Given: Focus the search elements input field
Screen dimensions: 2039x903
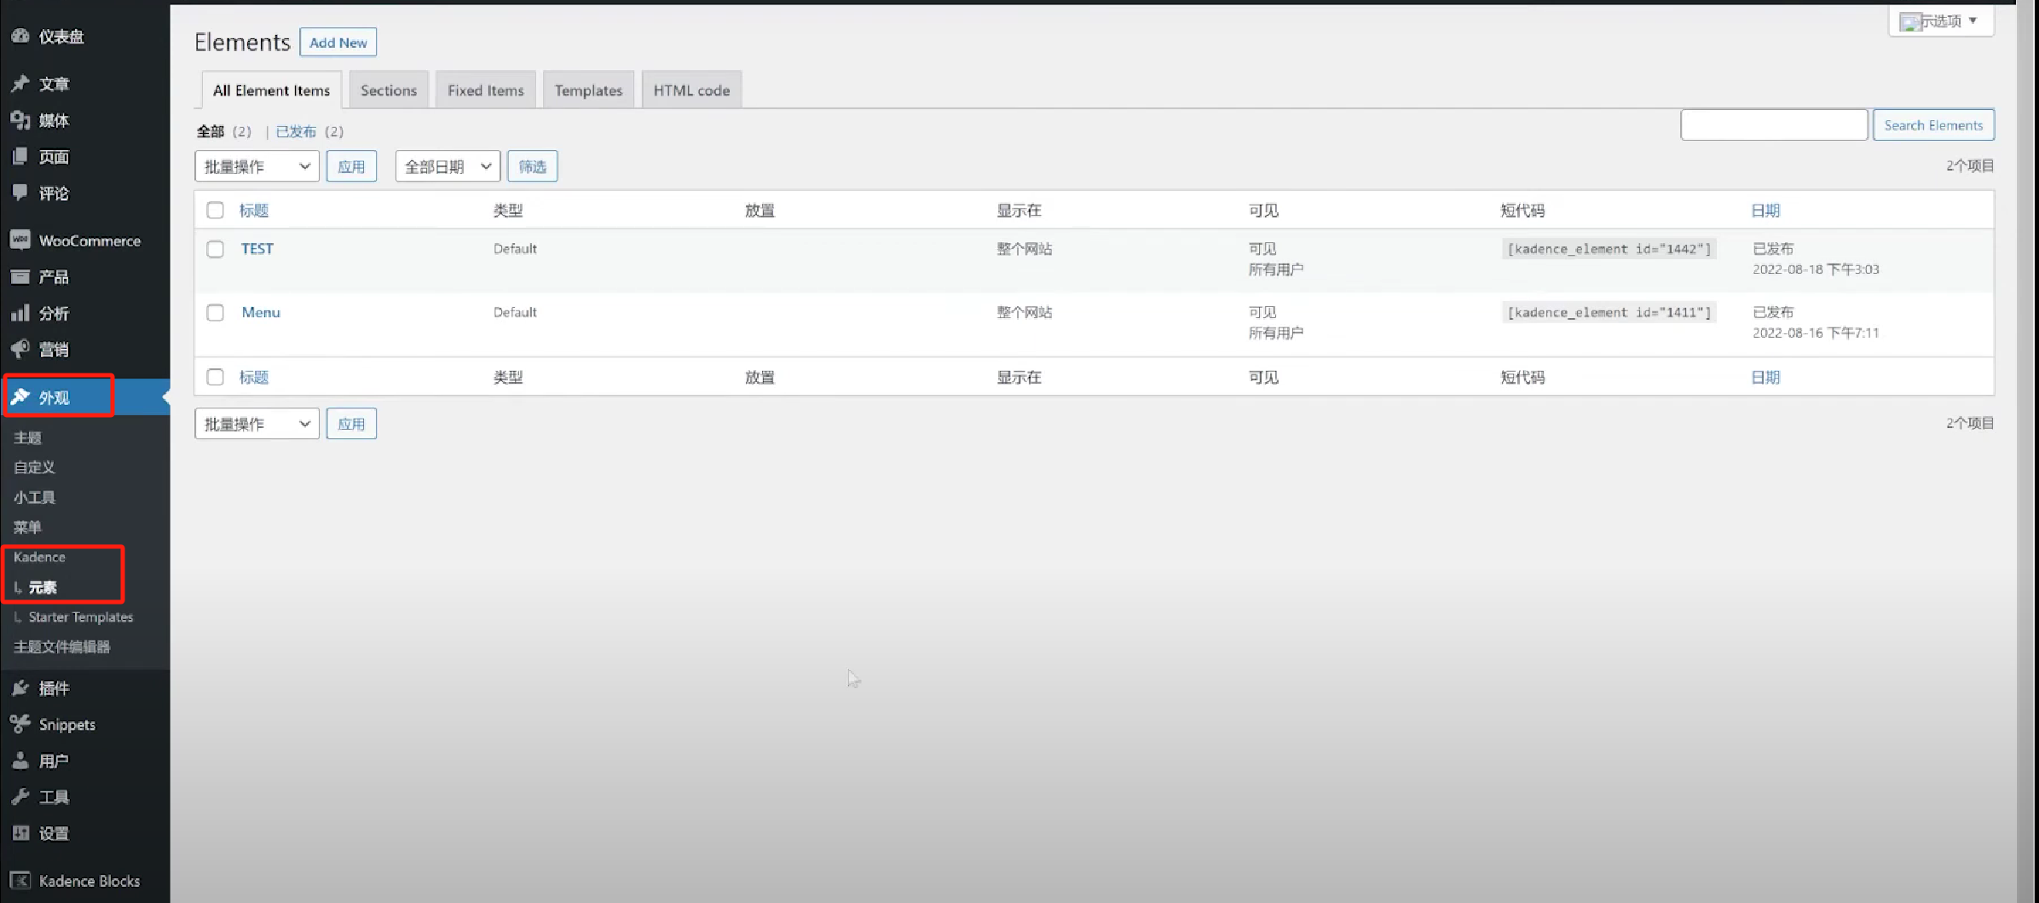Looking at the screenshot, I should pos(1774,125).
